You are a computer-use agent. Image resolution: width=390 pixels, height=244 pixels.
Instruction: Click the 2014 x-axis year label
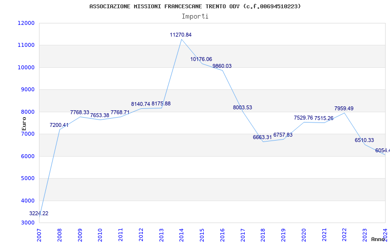click(181, 235)
